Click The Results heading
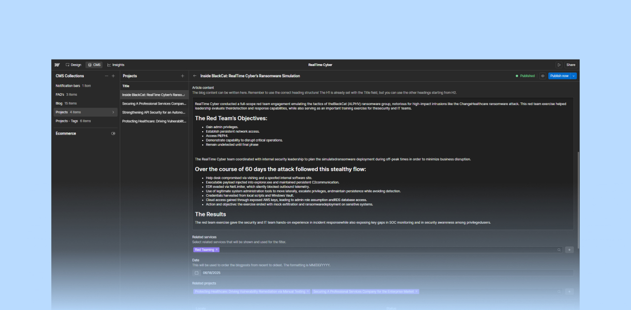The image size is (631, 310). click(210, 214)
